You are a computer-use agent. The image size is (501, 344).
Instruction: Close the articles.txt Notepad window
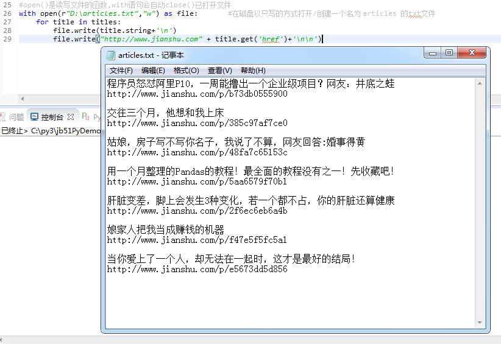(x=472, y=52)
